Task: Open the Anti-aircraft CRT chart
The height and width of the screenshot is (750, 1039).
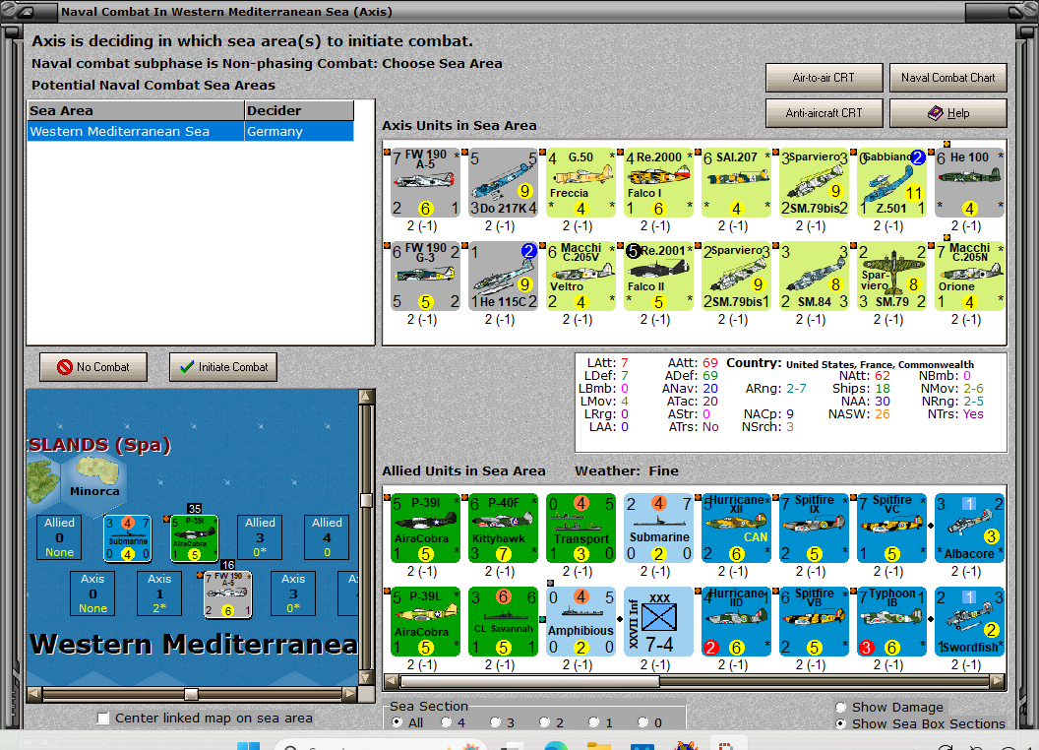Action: pos(824,113)
